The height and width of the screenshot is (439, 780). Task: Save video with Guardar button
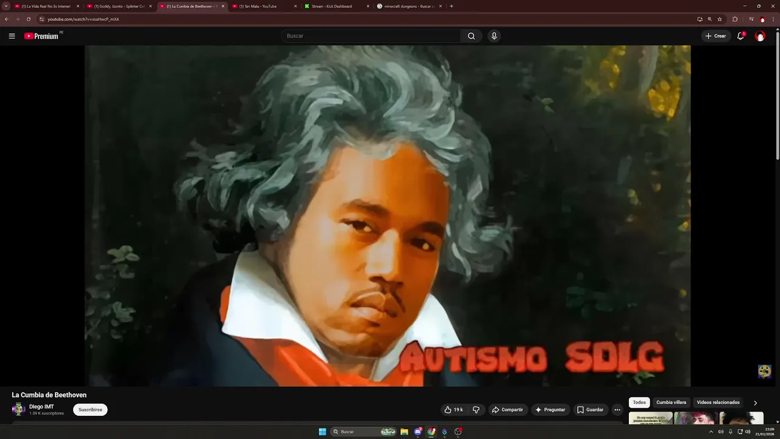(x=590, y=410)
